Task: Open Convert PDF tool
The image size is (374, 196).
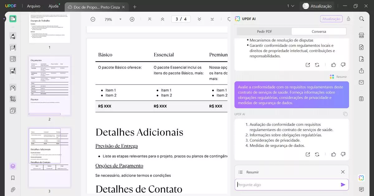Action: (x=362, y=47)
